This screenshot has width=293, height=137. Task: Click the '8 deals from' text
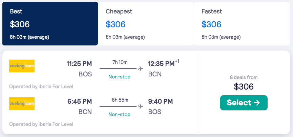pyautogui.click(x=244, y=77)
